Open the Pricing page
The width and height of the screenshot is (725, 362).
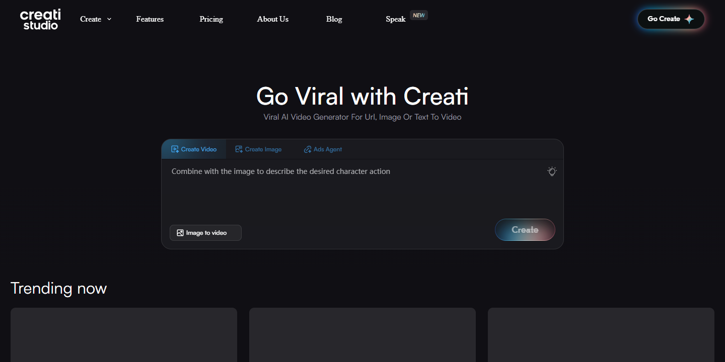pyautogui.click(x=211, y=19)
